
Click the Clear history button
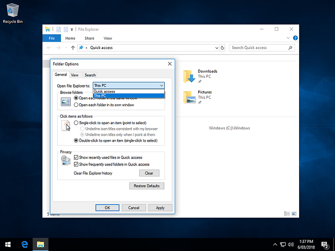(149, 173)
